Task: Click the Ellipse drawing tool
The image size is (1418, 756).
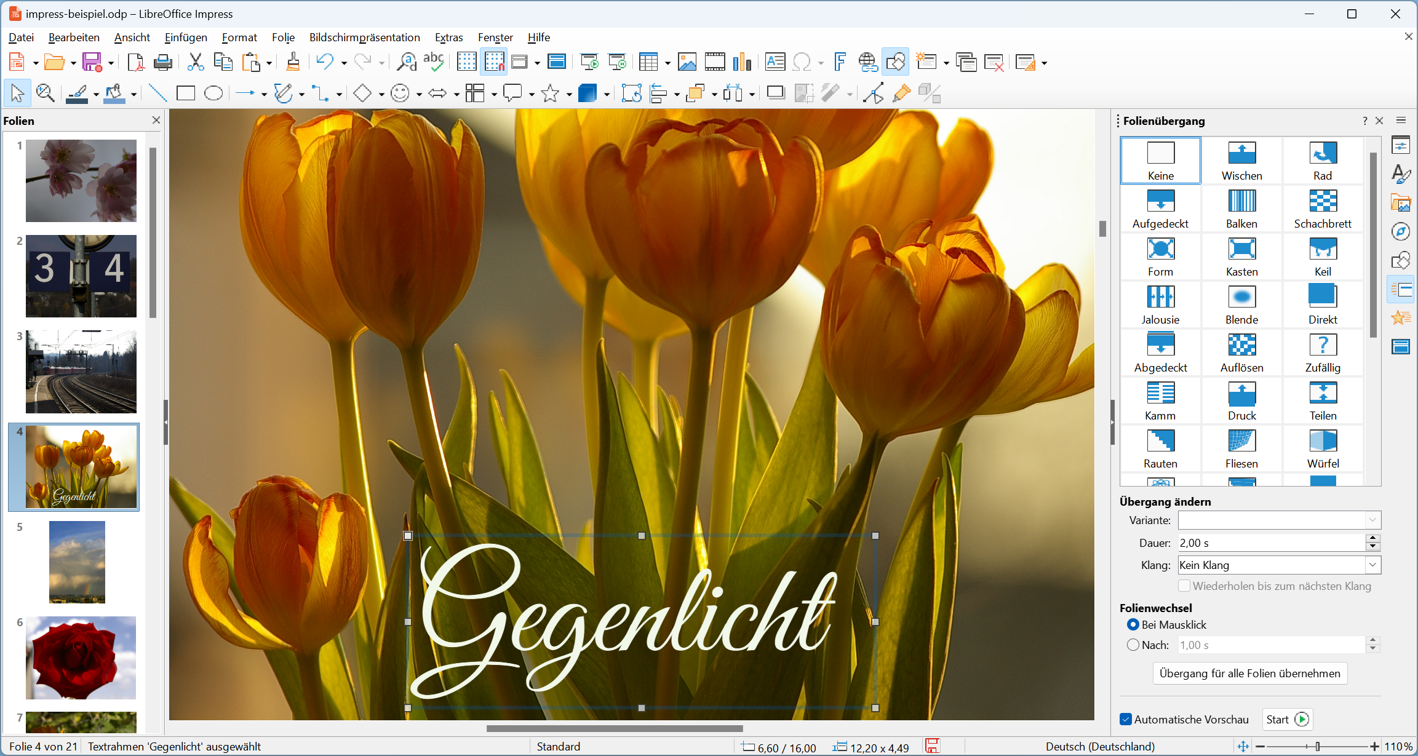Action: [213, 94]
